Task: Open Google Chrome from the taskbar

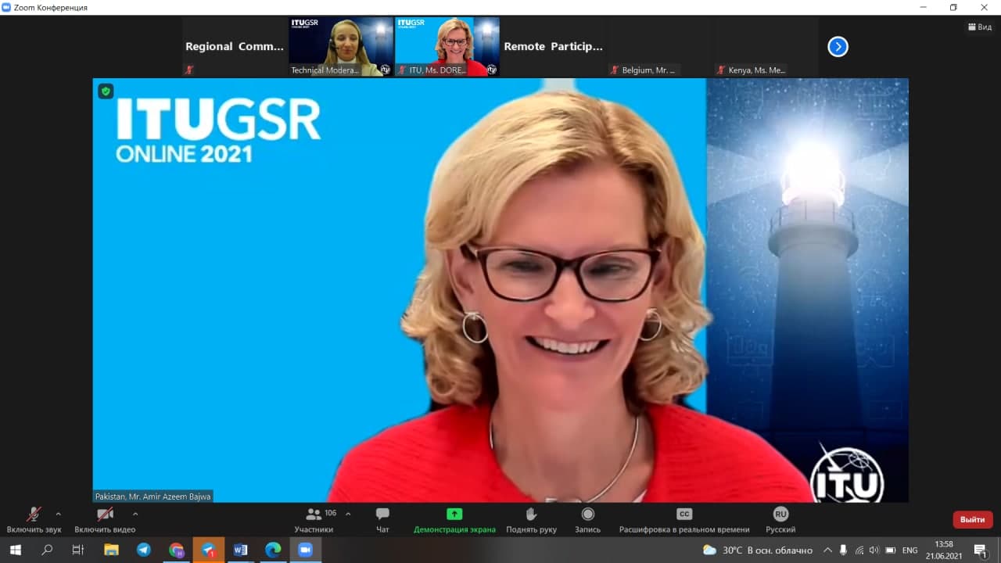Action: pyautogui.click(x=176, y=550)
